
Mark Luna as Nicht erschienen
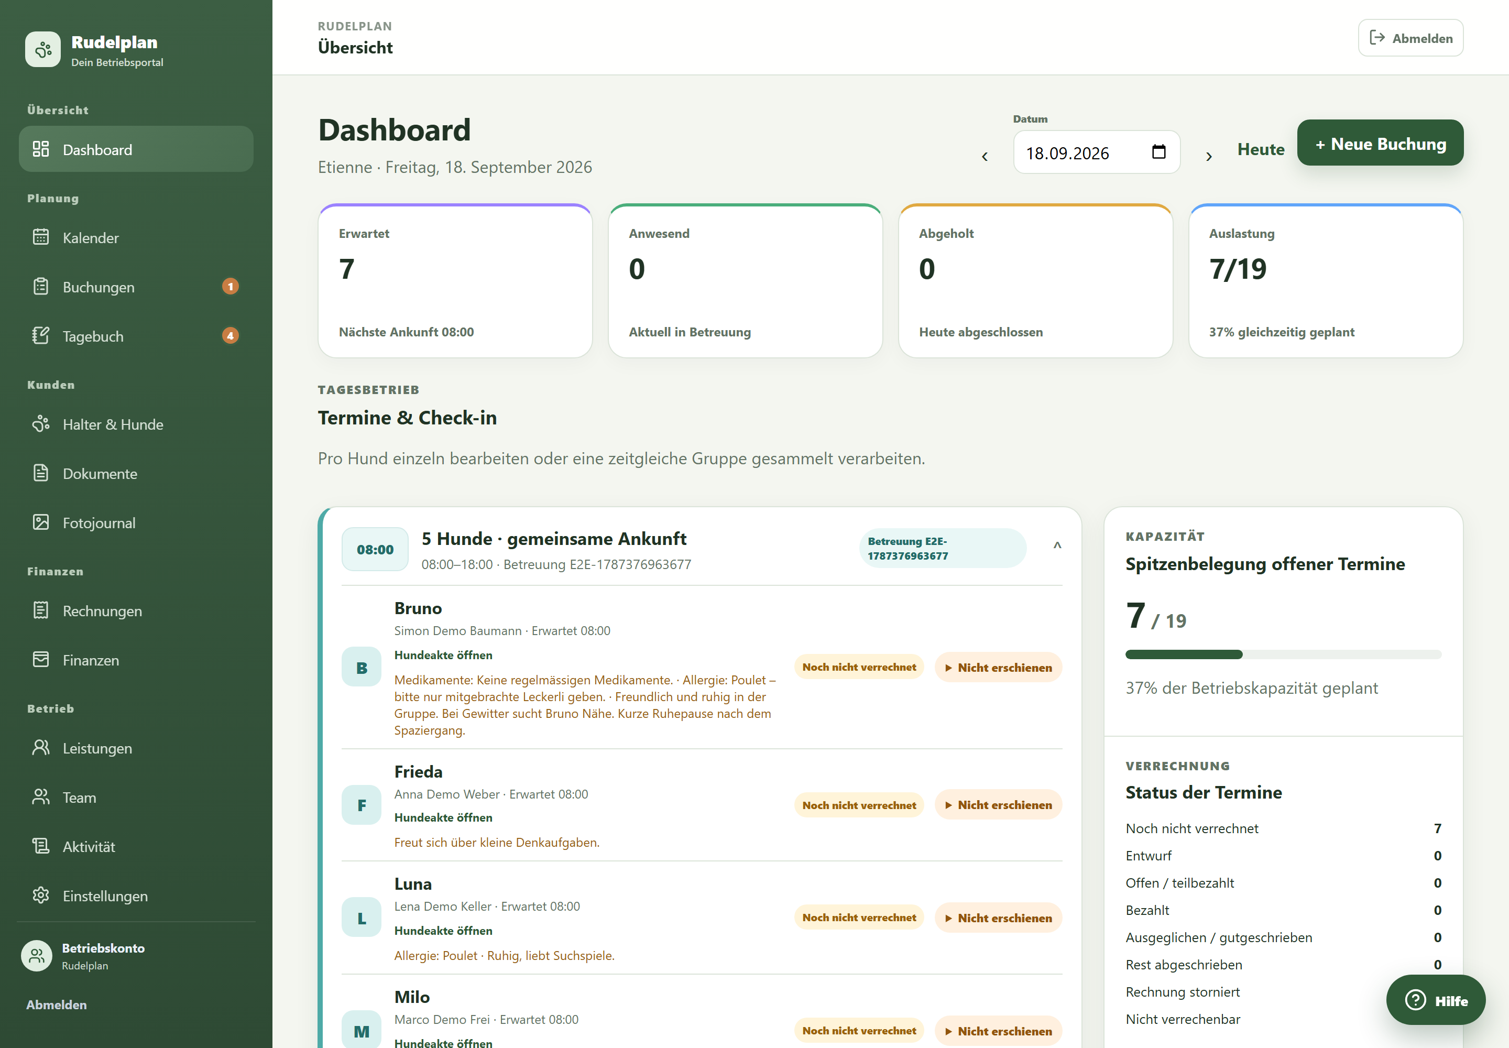[x=998, y=918]
